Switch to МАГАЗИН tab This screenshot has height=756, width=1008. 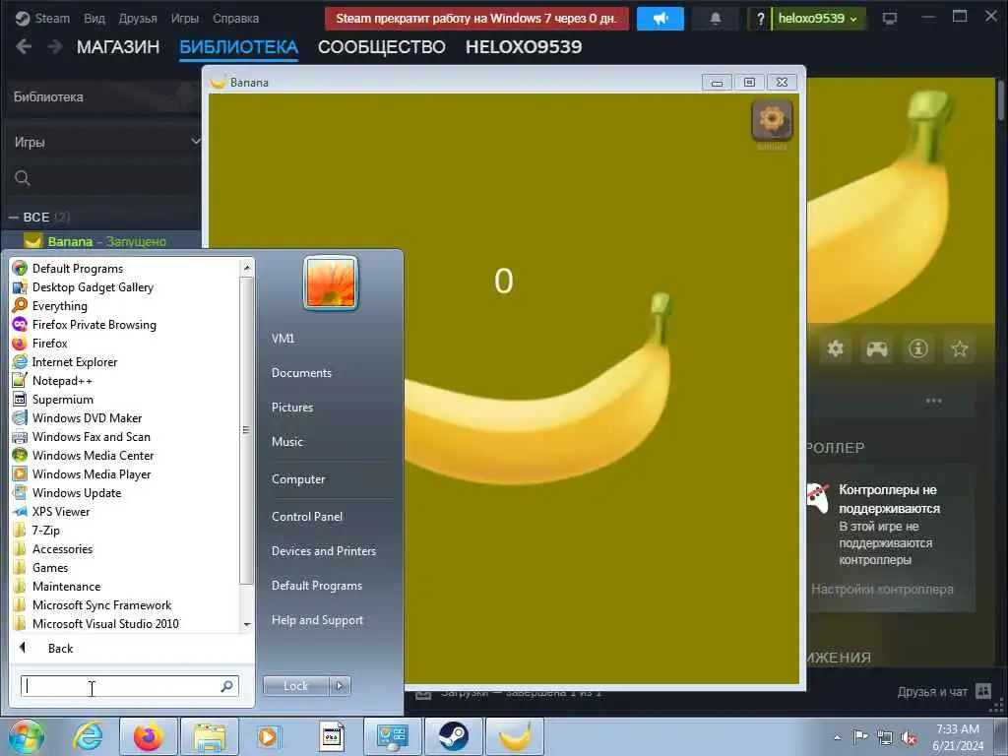coord(118,47)
